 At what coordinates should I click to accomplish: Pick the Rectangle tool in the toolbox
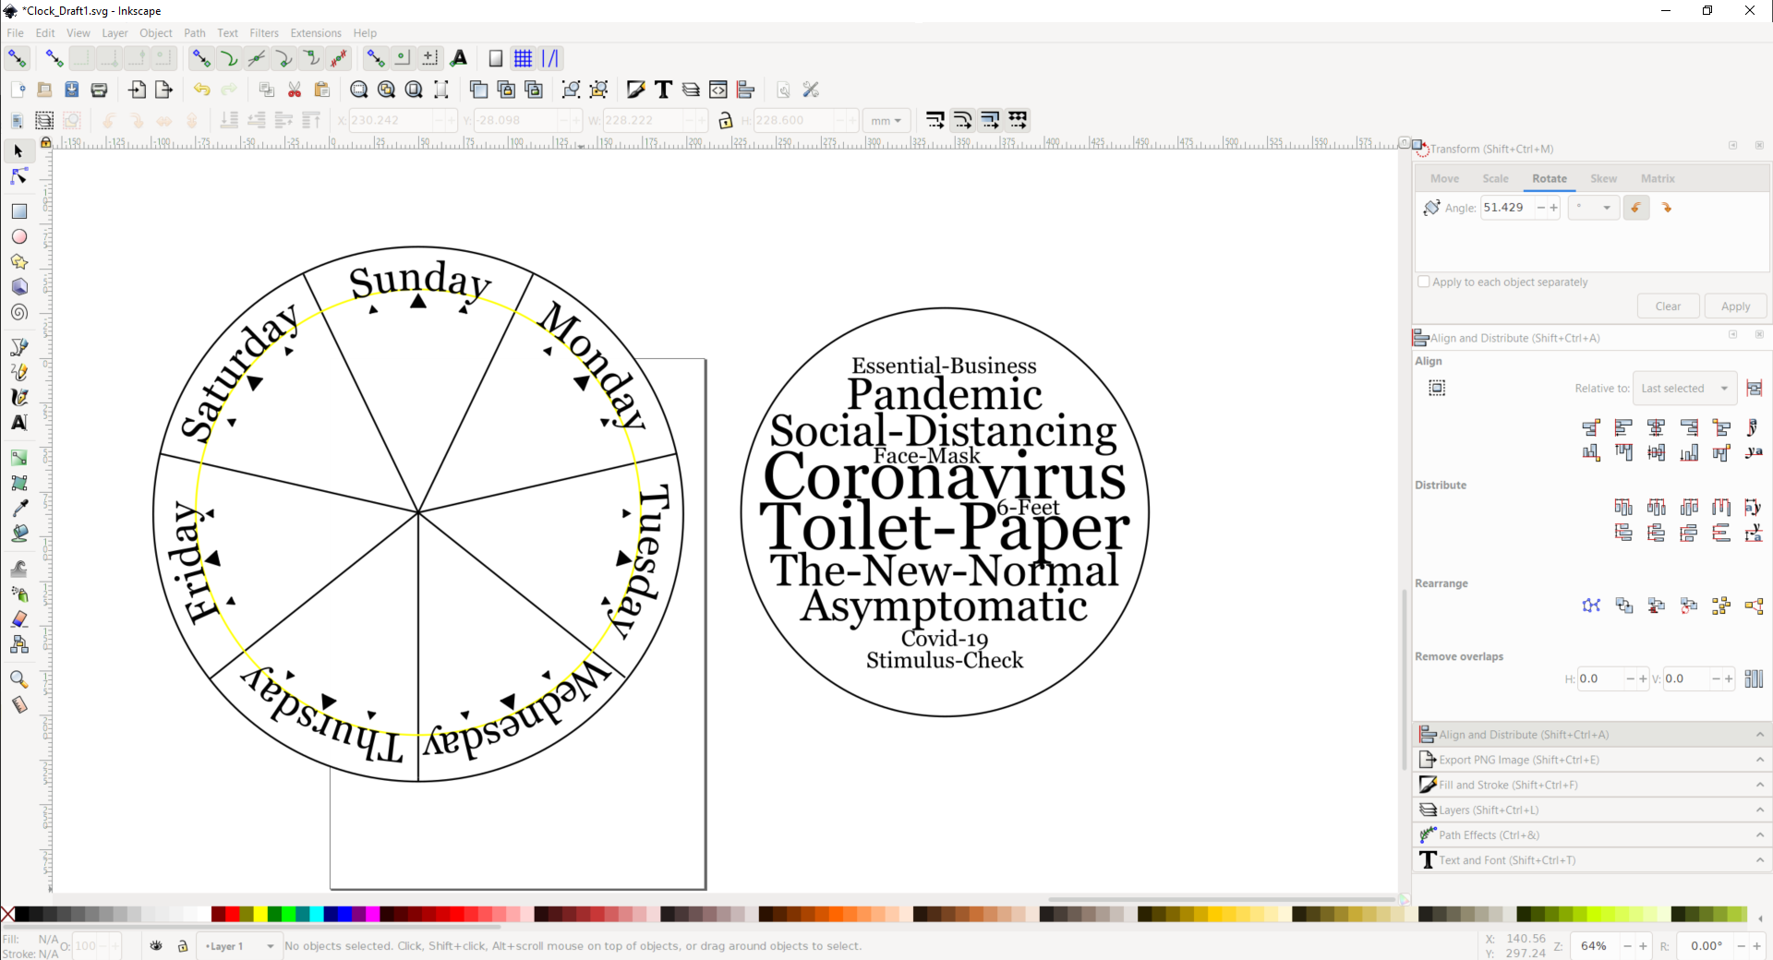(18, 211)
